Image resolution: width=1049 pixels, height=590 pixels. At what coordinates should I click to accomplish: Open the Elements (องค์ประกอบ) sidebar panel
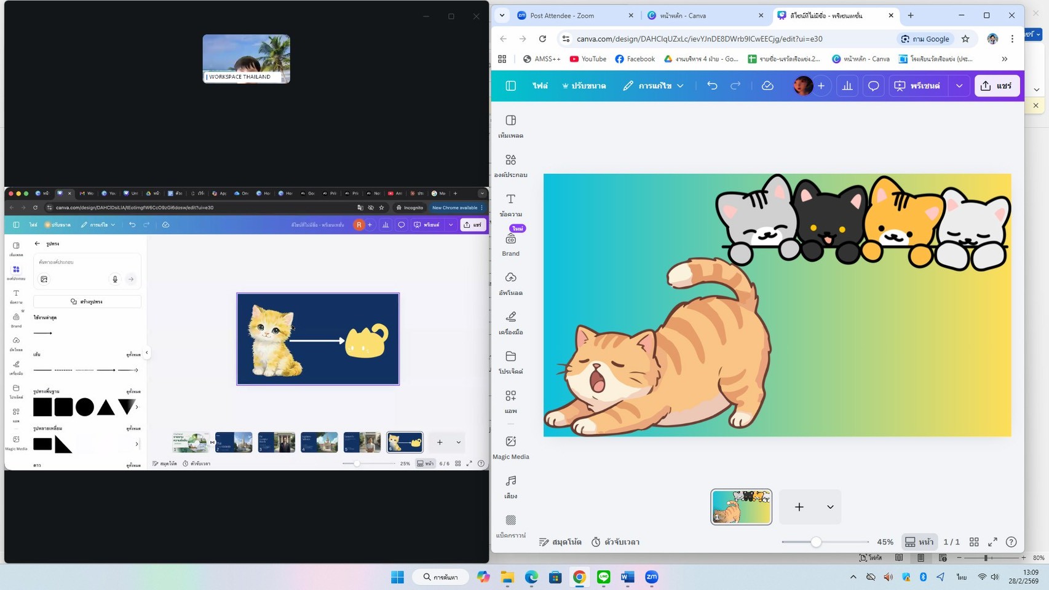pos(510,165)
